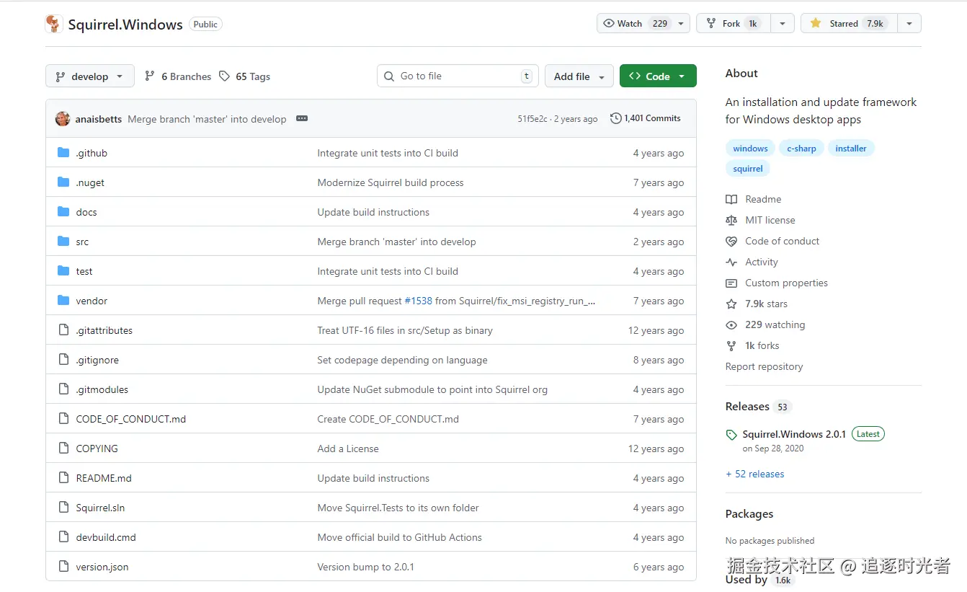Viewport: 967px width, 592px height.
Task: Click the Squirrel.Windows repository avatar icon
Action: pyautogui.click(x=54, y=25)
